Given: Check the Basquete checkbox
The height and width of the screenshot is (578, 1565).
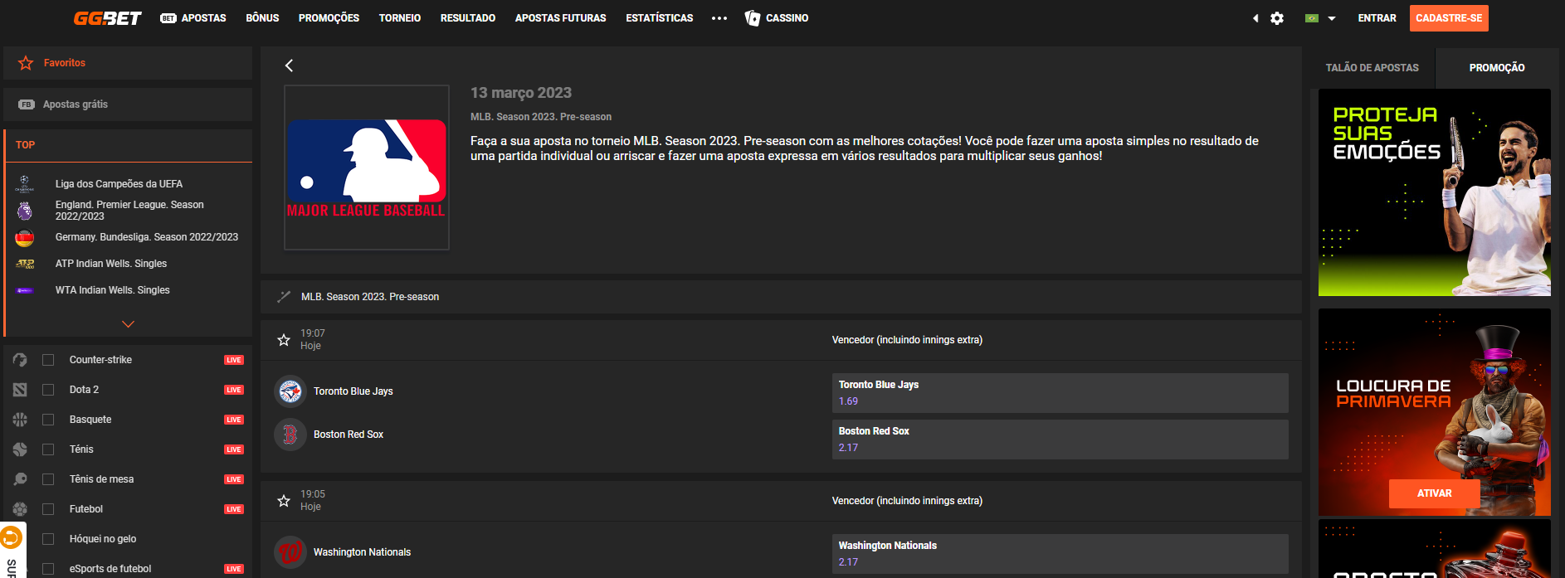Looking at the screenshot, I should coord(48,420).
